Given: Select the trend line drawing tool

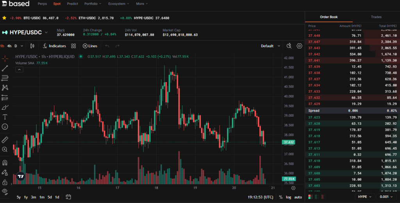Looking at the screenshot, I should 5,68.
